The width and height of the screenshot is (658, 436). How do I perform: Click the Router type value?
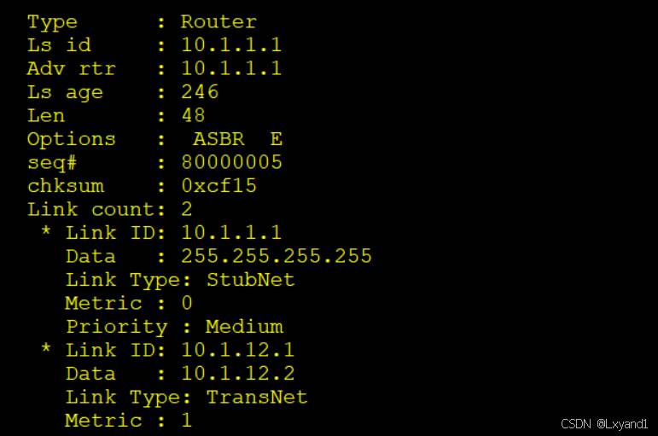click(218, 22)
